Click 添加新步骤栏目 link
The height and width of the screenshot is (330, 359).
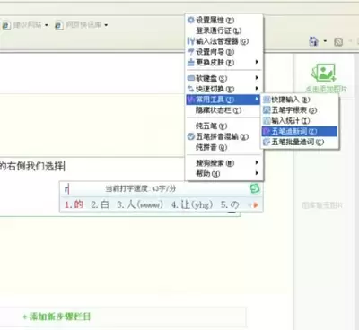57,317
